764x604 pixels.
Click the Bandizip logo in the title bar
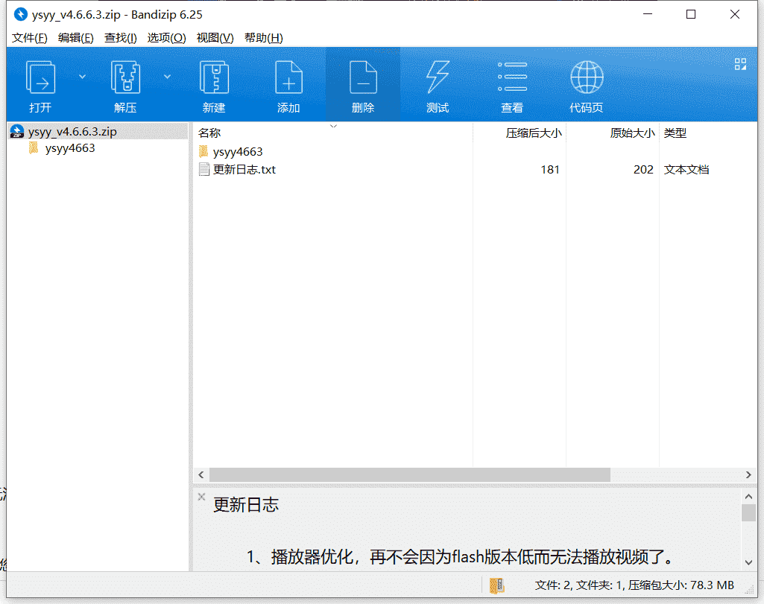click(20, 14)
